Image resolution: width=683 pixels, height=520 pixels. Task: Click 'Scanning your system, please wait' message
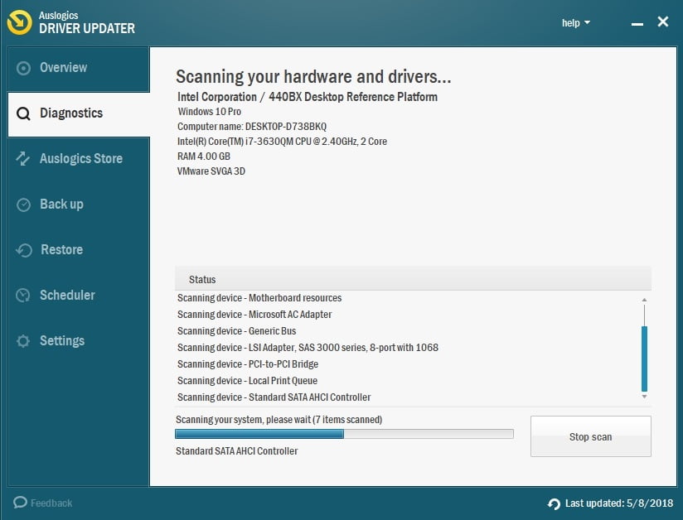[279, 420]
